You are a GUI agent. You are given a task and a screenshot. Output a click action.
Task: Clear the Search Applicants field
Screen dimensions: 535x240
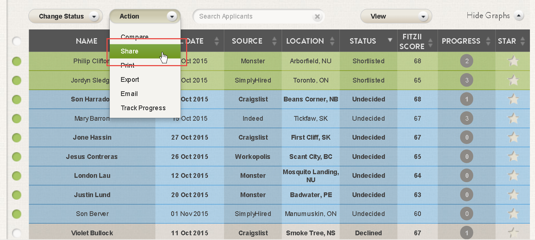coord(317,16)
